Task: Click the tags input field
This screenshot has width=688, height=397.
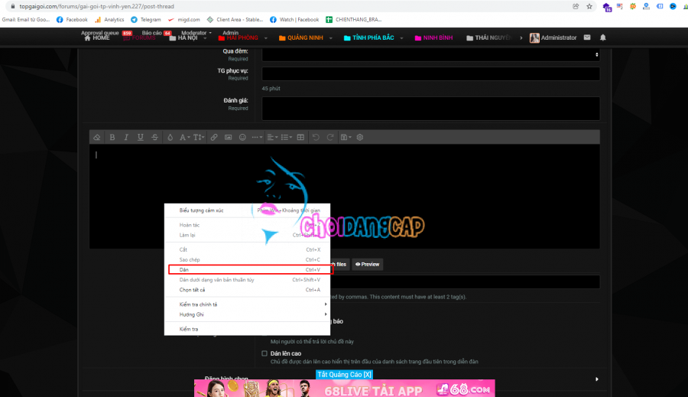Action: point(465,282)
